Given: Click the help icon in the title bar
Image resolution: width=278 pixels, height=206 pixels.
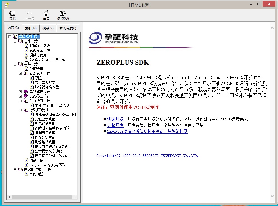Looking at the screenshot, I should (x=7, y=5).
